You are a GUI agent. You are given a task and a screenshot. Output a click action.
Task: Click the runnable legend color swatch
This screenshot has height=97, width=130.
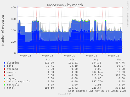click(4, 85)
